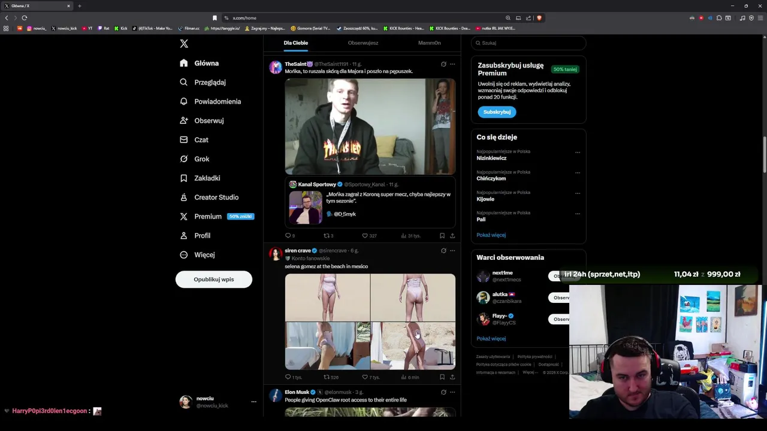Follow alutka suggested account
This screenshot has width=767, height=431.
558,298
